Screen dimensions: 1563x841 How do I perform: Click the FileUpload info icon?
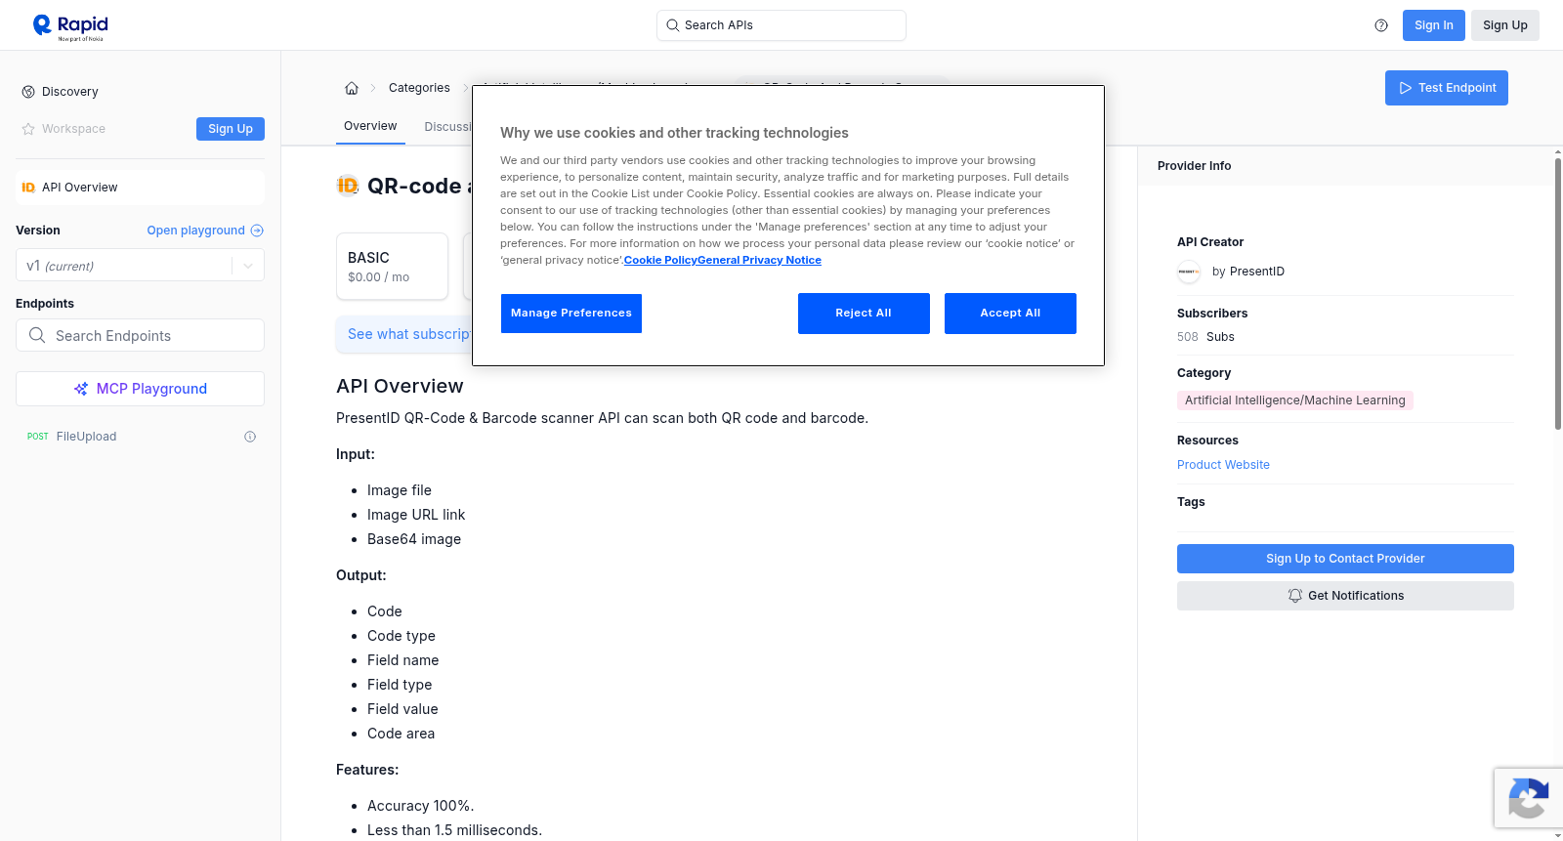click(x=250, y=437)
